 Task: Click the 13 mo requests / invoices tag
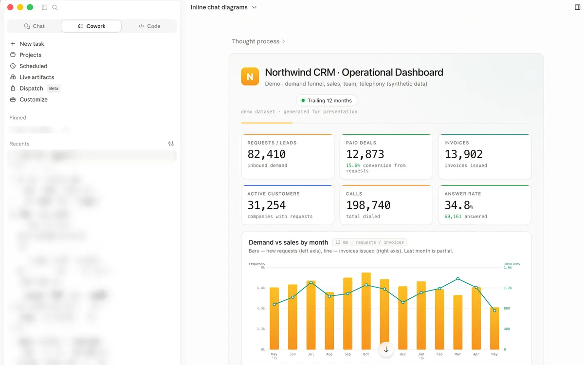pyautogui.click(x=369, y=242)
